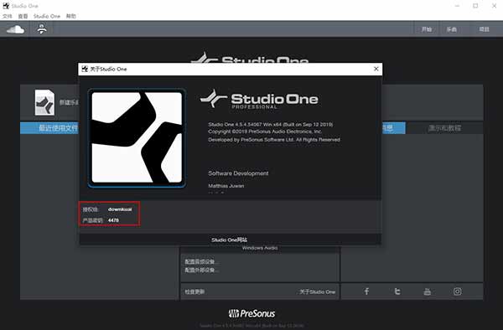Image resolution: width=503 pixels, height=330 pixels.
Task: Open the YouTube icon link
Action: tap(428, 291)
